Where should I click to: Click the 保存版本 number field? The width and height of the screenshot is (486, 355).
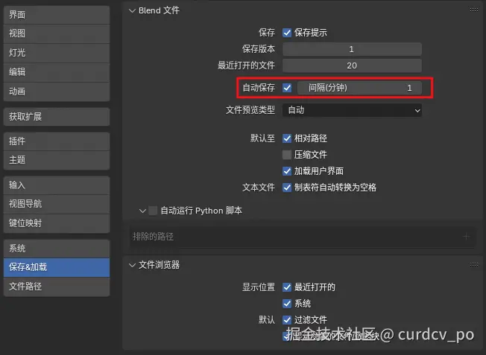352,49
